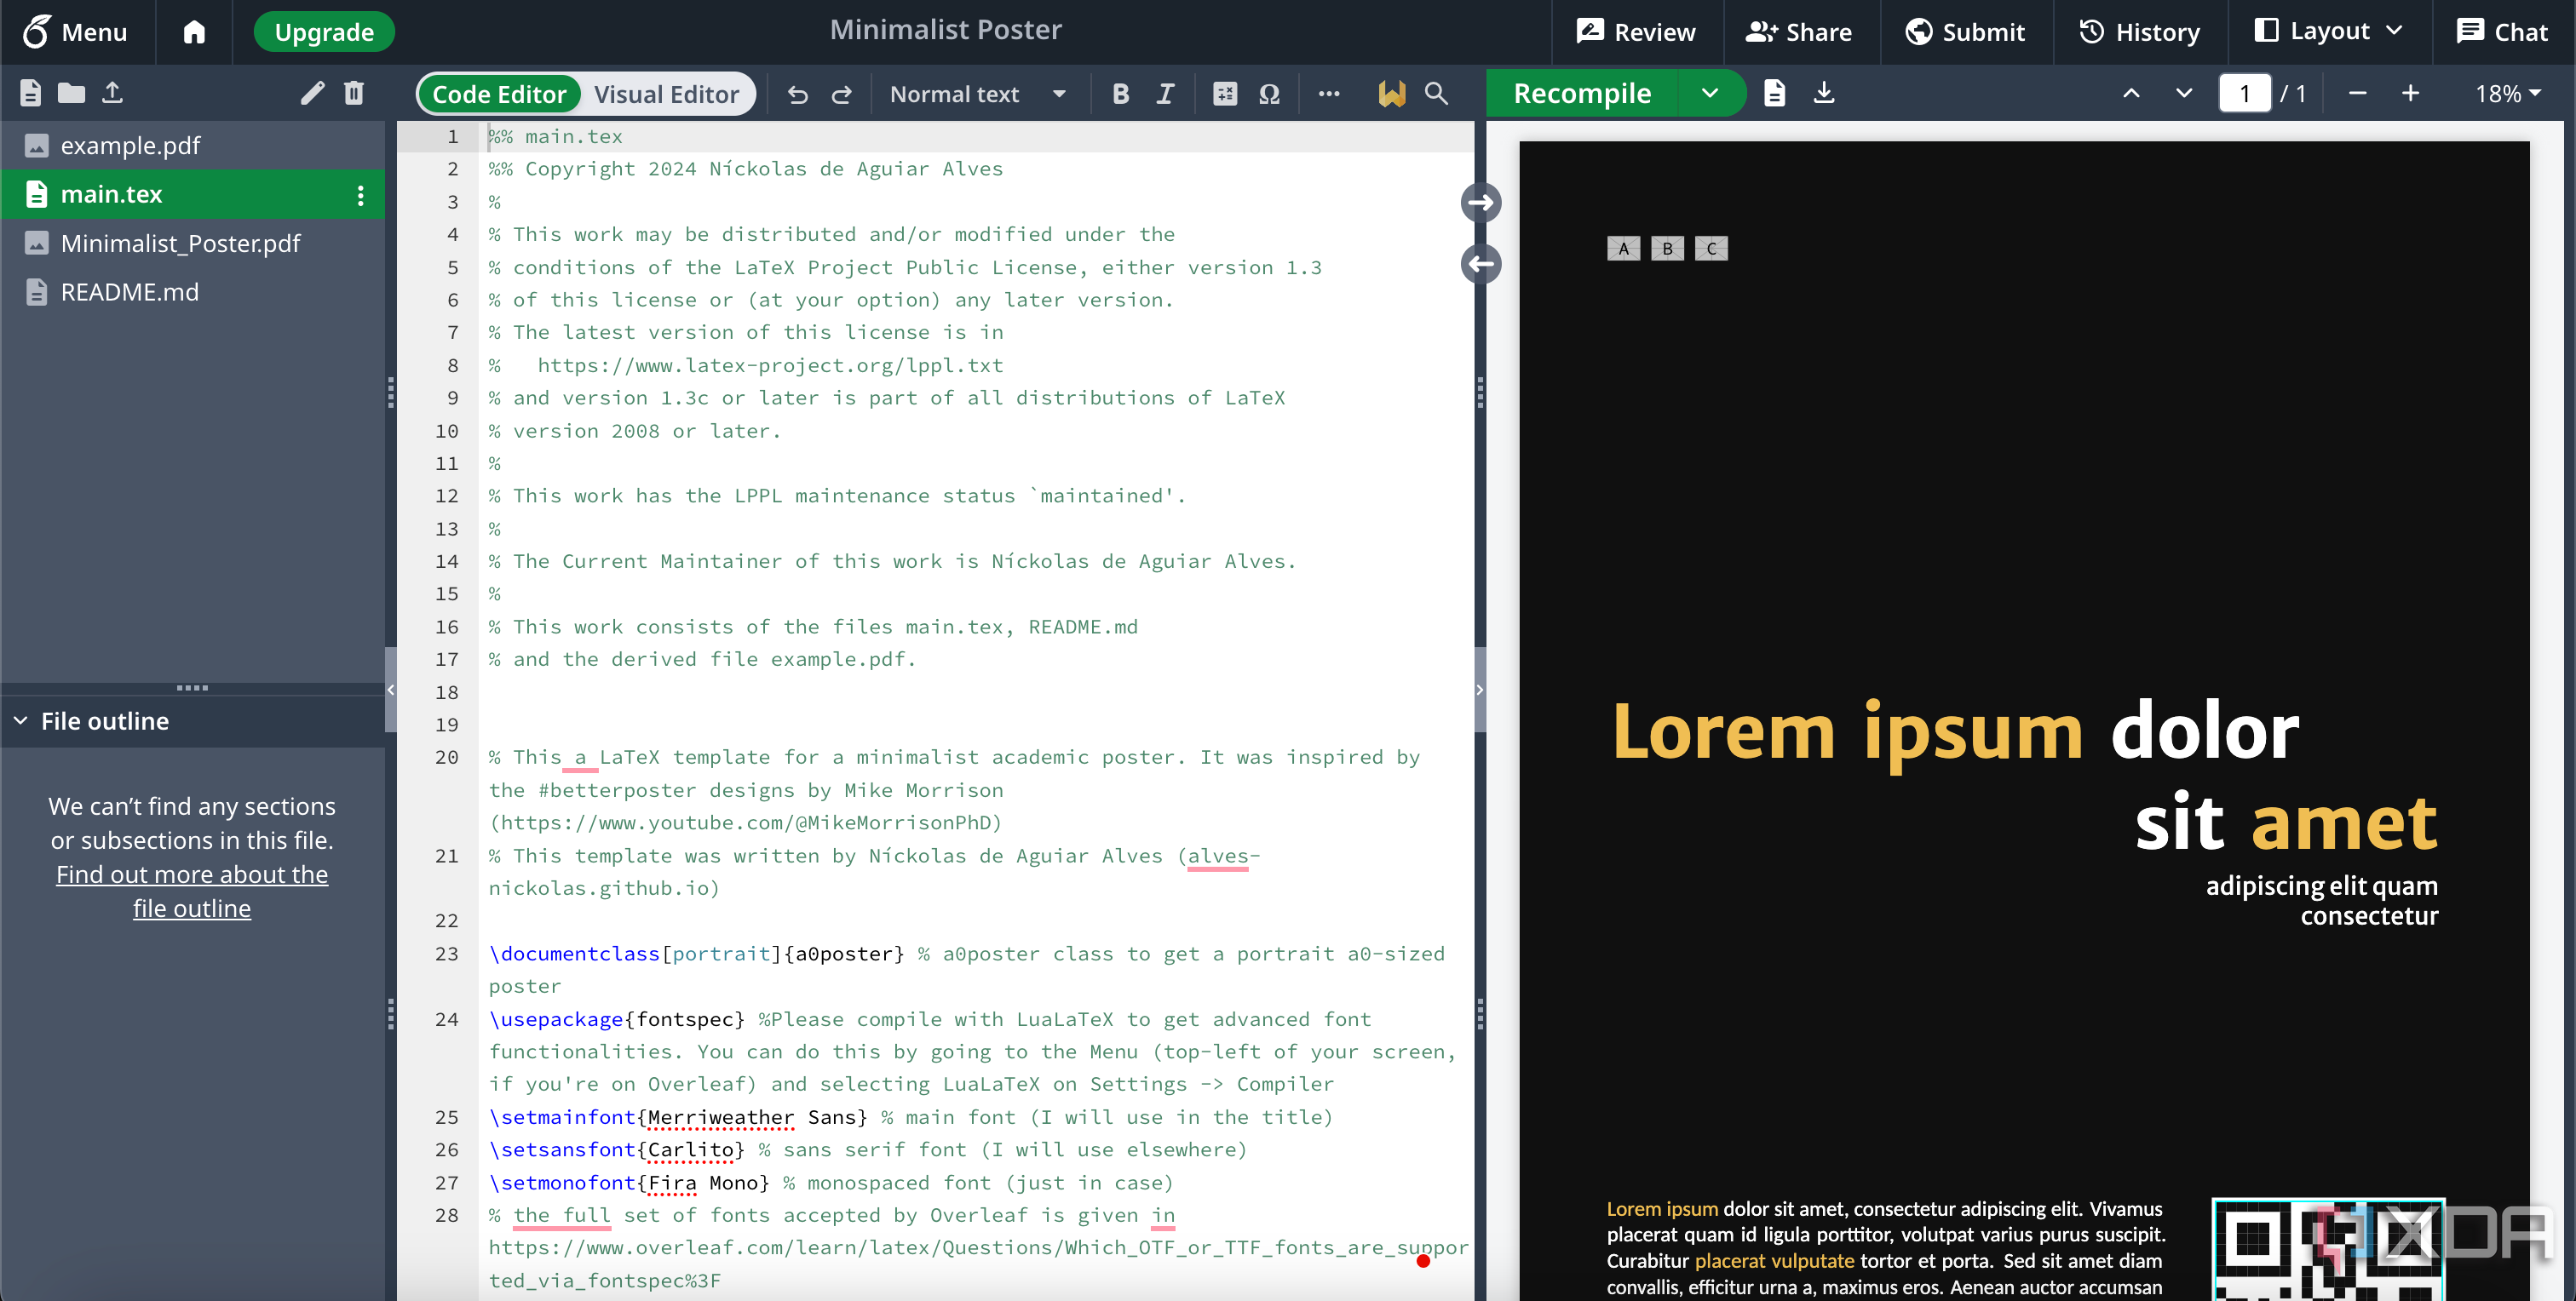Rename the selected file with pencil icon
2576x1301 pixels.
(312, 92)
